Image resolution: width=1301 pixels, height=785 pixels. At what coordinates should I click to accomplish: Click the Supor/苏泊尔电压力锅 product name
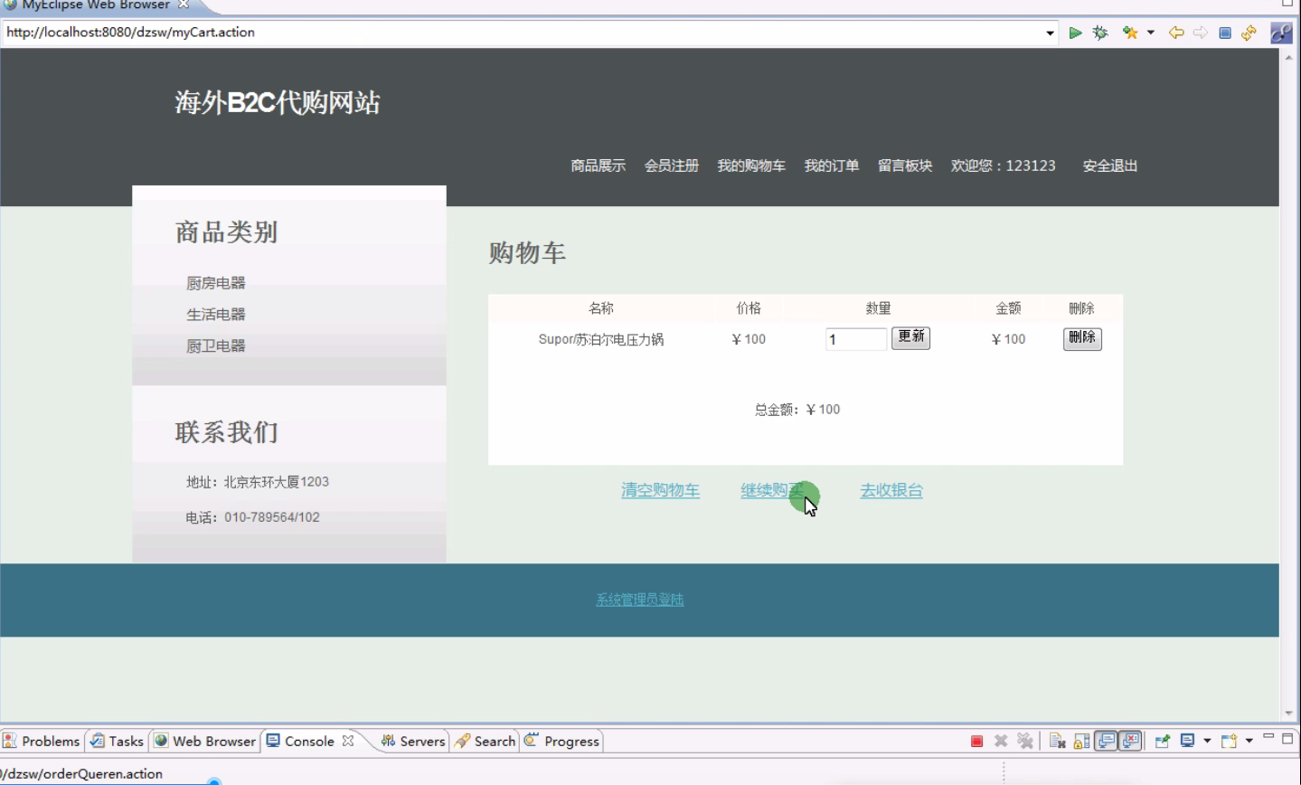(601, 339)
